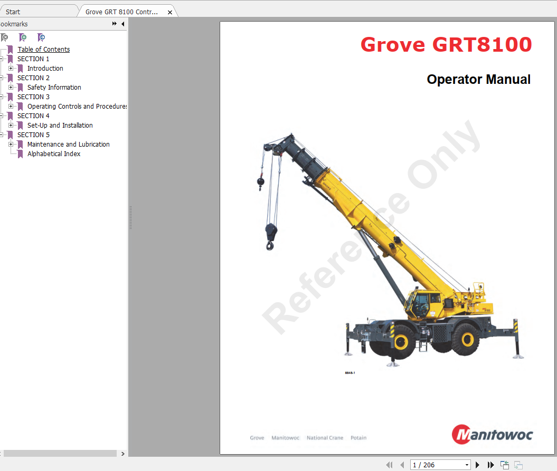Click the double-arrow panel options icon

click(115, 24)
